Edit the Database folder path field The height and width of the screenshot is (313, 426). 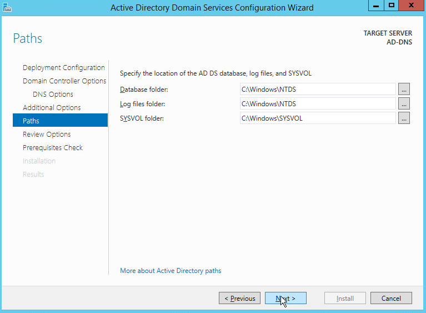coord(317,89)
